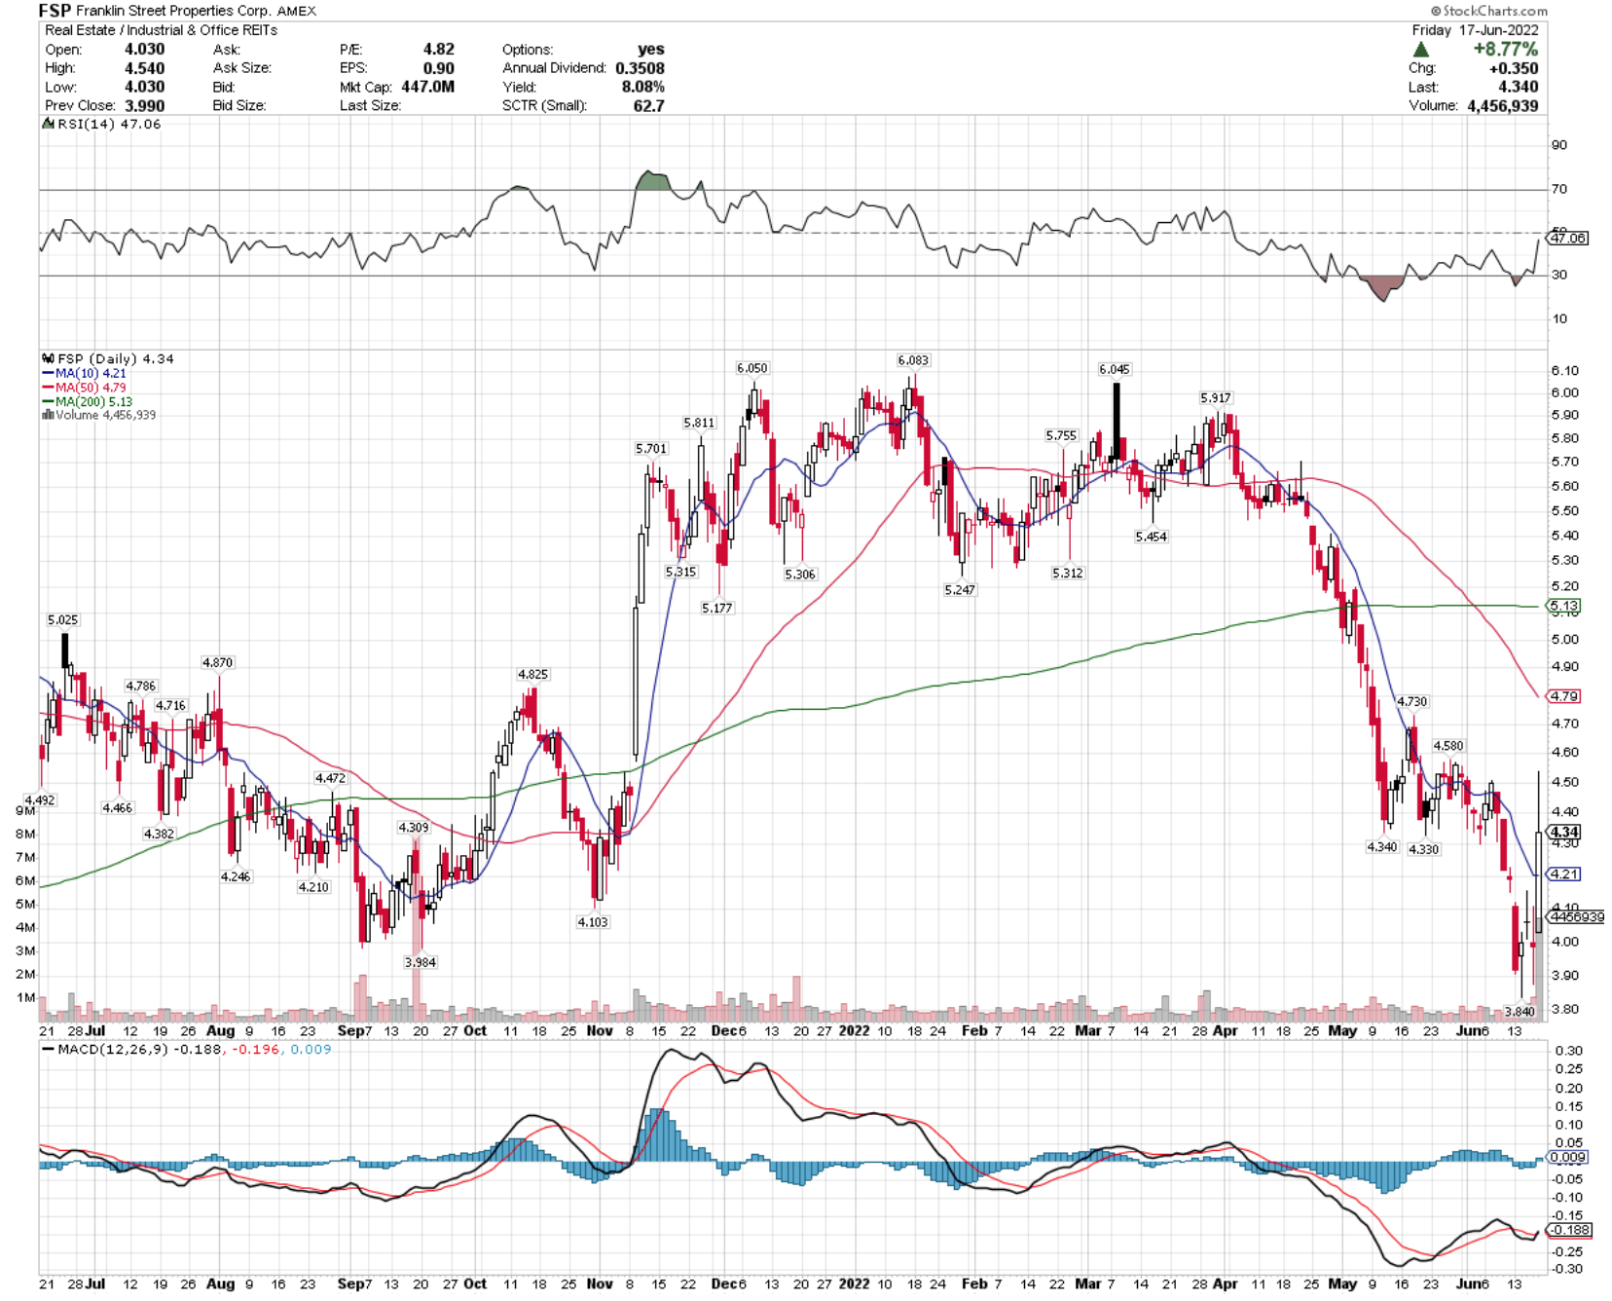Click the MA(50) 4.79 legend label

pos(91,388)
